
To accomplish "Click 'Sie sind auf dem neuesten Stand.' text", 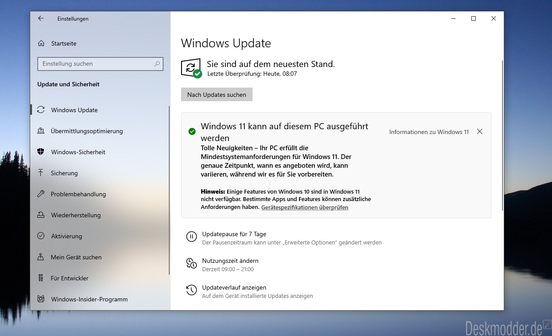I will 271,64.
